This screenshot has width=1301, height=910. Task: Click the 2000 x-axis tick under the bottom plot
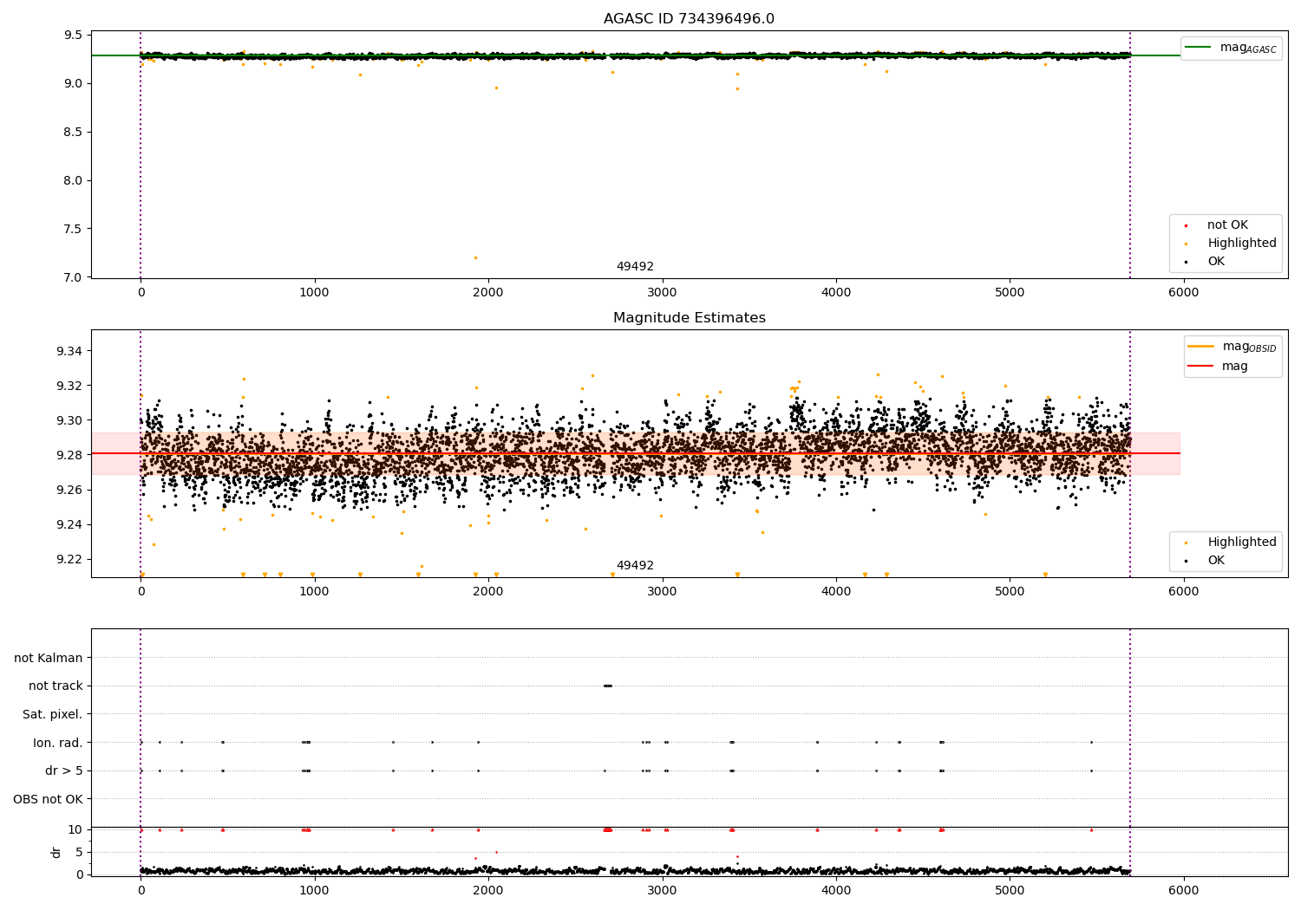(x=488, y=890)
